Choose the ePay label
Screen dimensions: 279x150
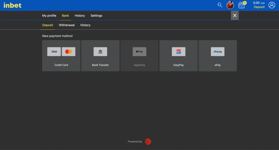pos(218,65)
